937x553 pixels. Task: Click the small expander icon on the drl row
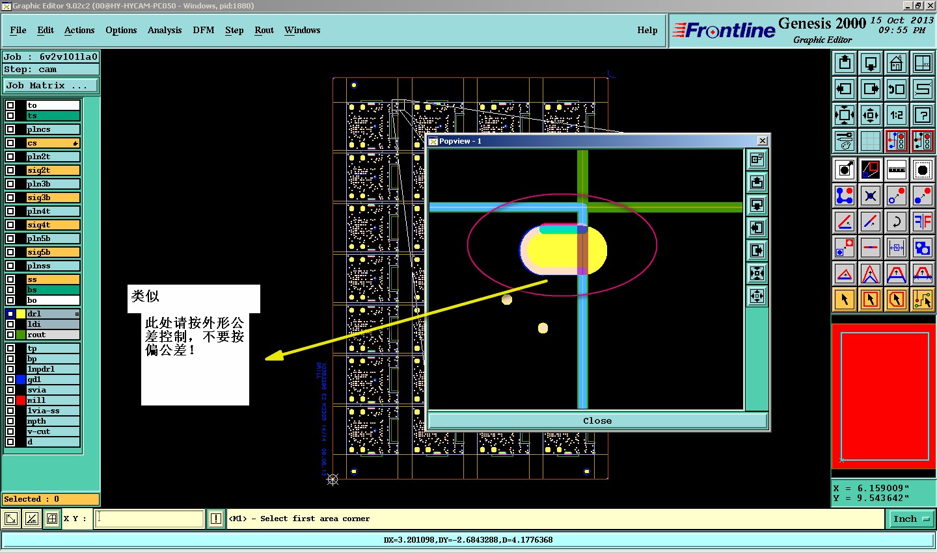77,314
